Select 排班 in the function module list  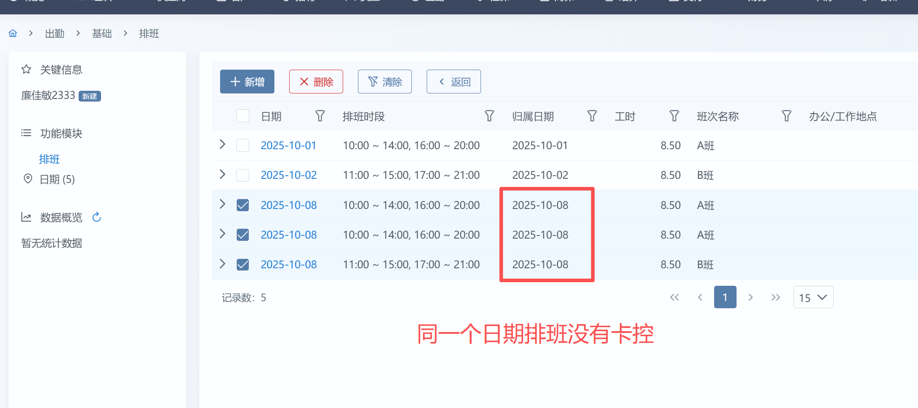(x=49, y=159)
